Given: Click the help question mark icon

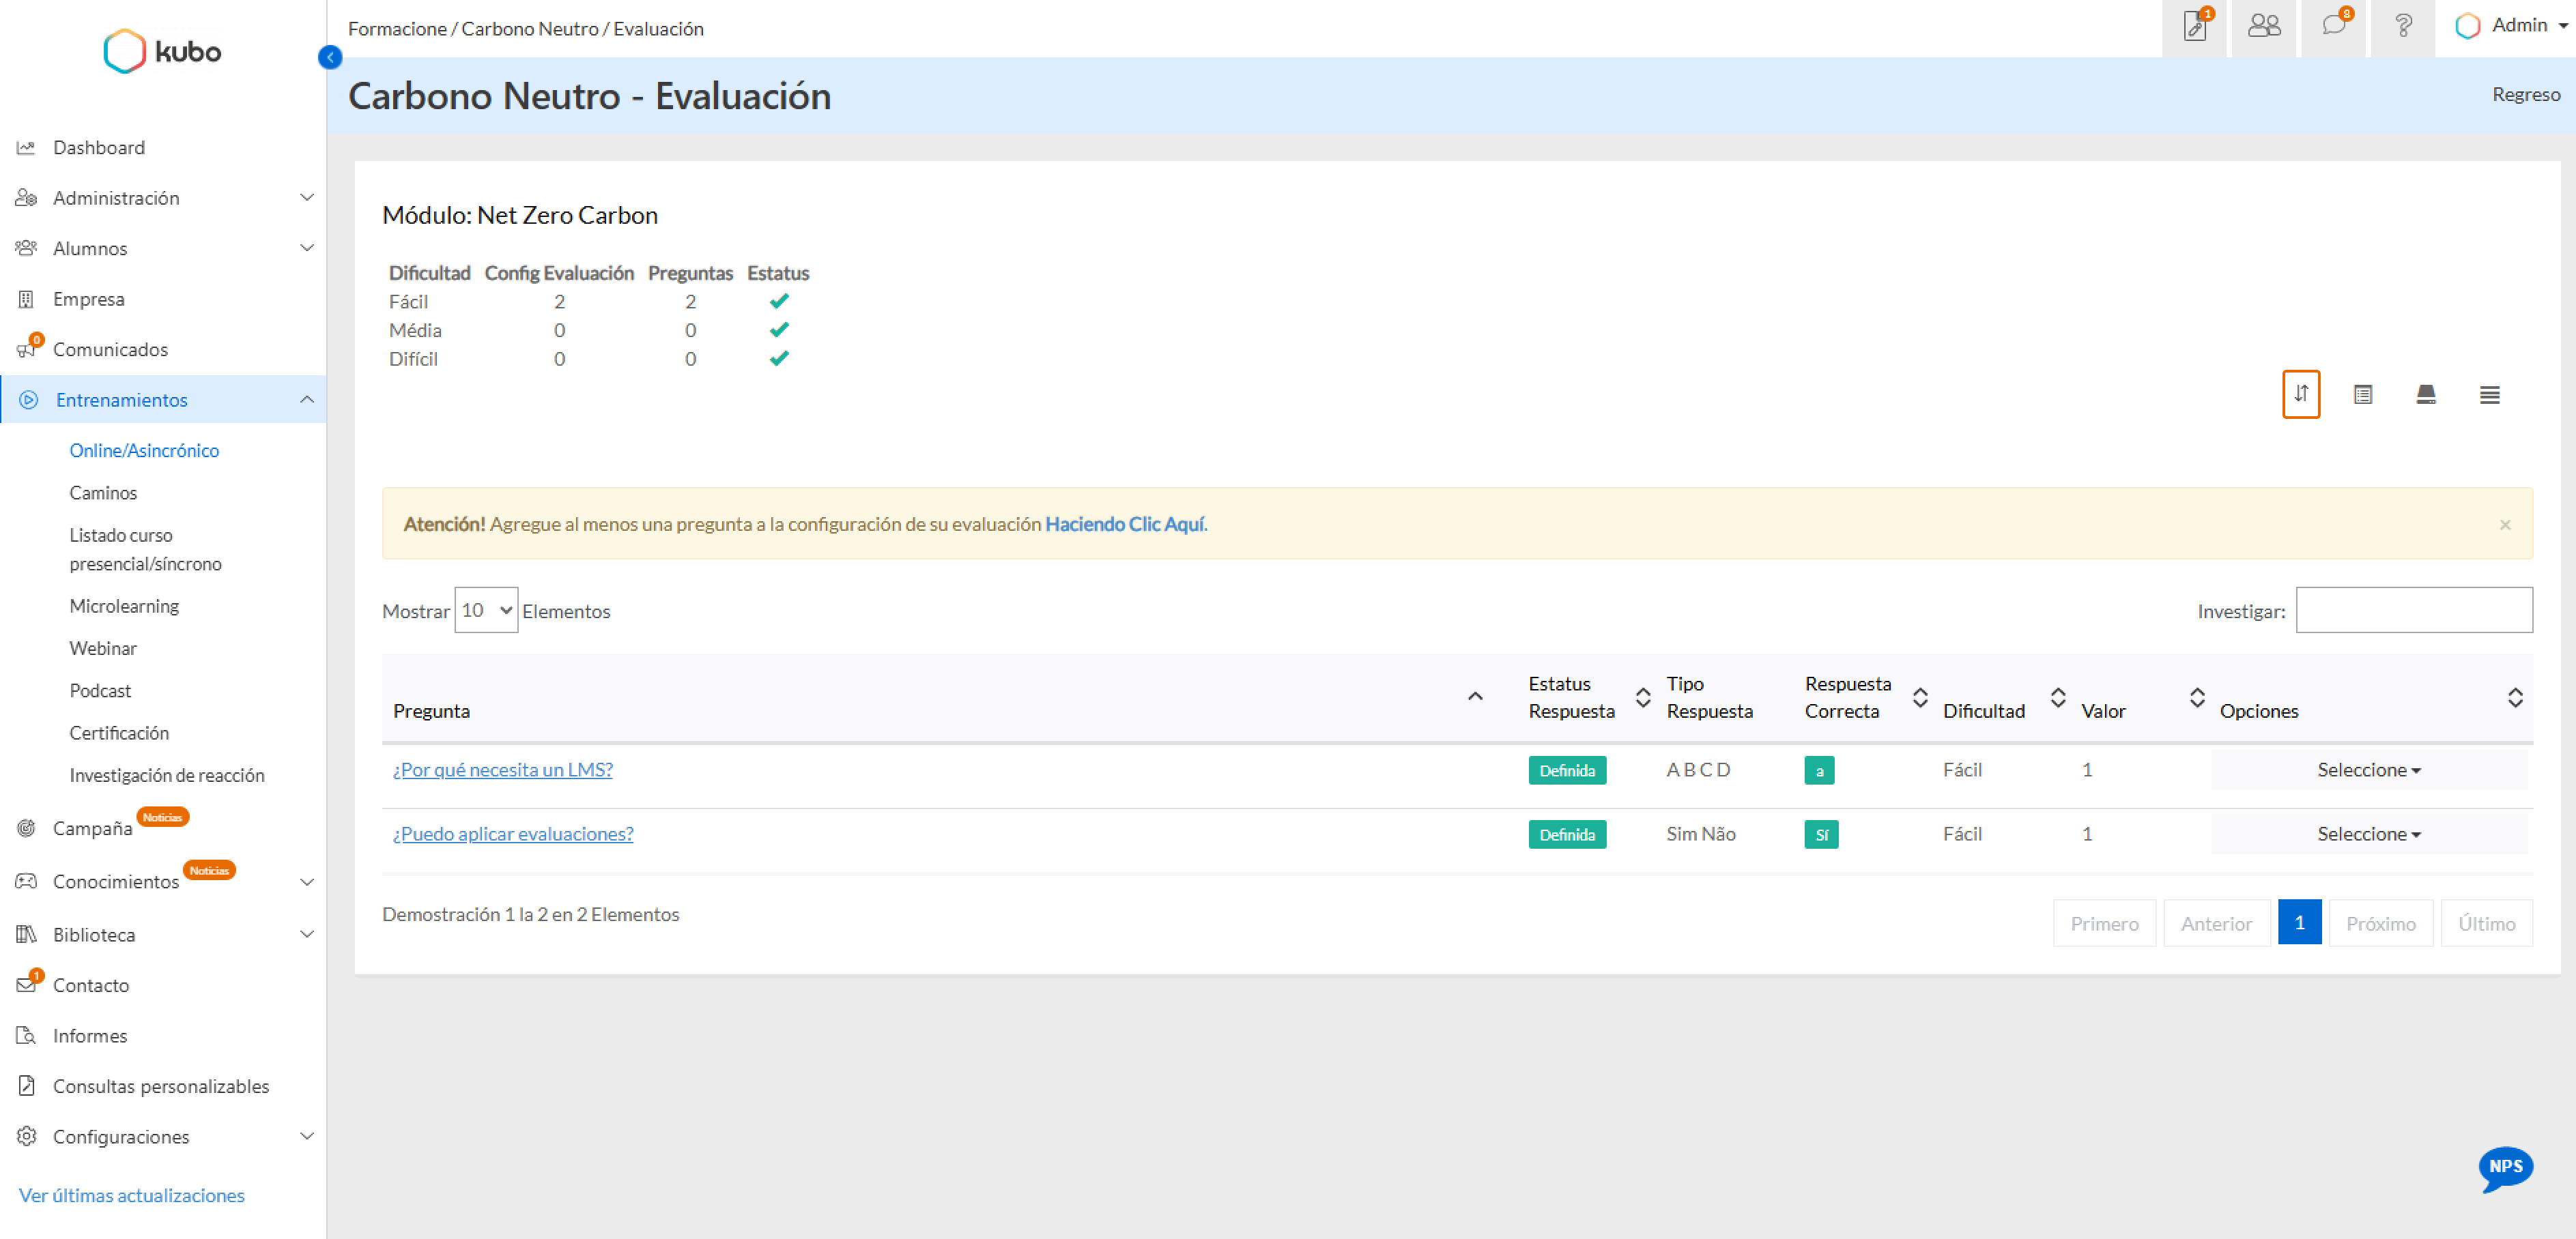Looking at the screenshot, I should click(2403, 26).
